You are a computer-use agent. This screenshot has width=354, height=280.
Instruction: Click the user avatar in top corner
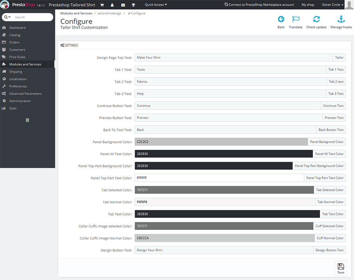click(349, 5)
